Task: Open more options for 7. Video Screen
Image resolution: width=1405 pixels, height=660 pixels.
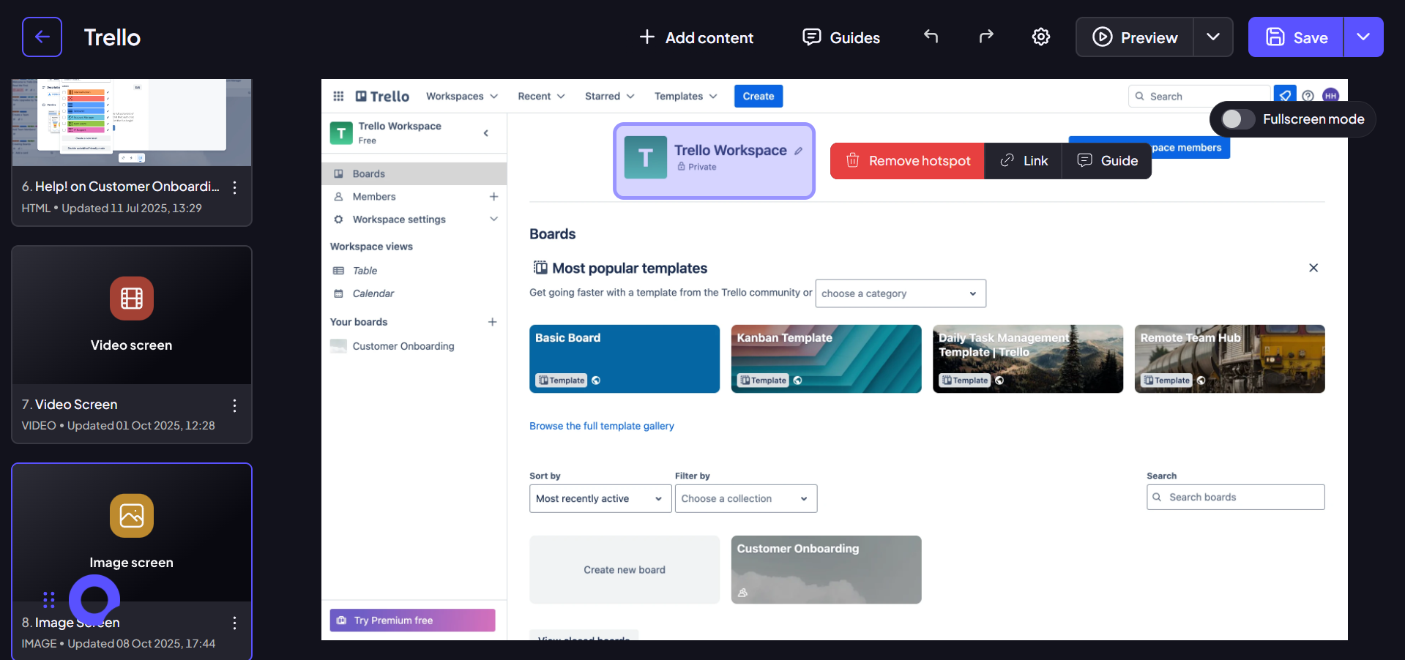Action: click(234, 405)
